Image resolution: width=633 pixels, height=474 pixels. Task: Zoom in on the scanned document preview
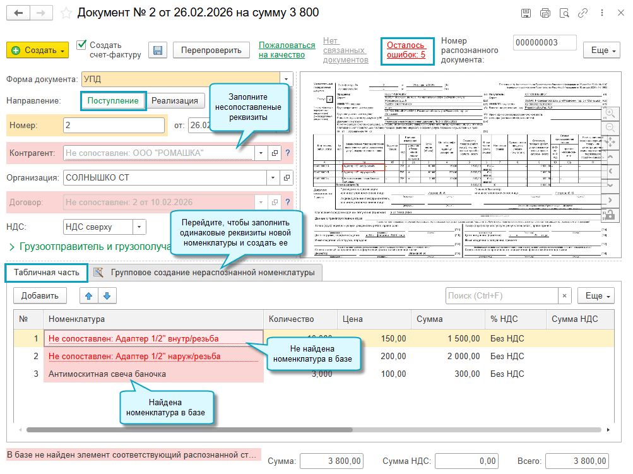(610, 110)
